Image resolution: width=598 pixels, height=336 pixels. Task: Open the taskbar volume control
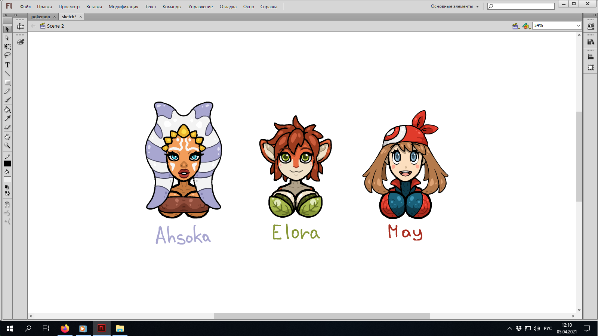(537, 329)
